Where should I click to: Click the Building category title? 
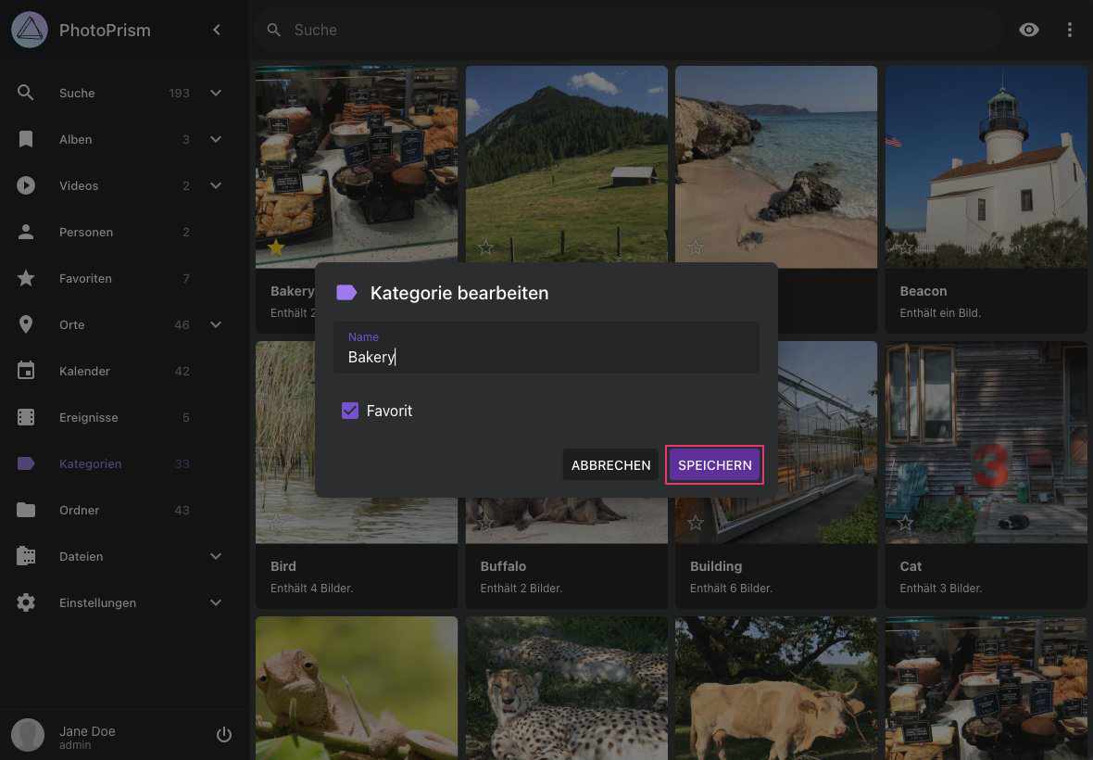point(716,566)
